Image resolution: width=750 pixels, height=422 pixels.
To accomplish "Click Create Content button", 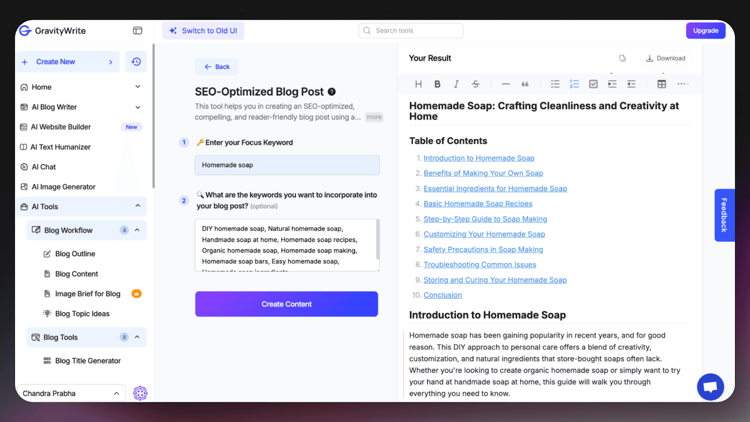I will [286, 304].
